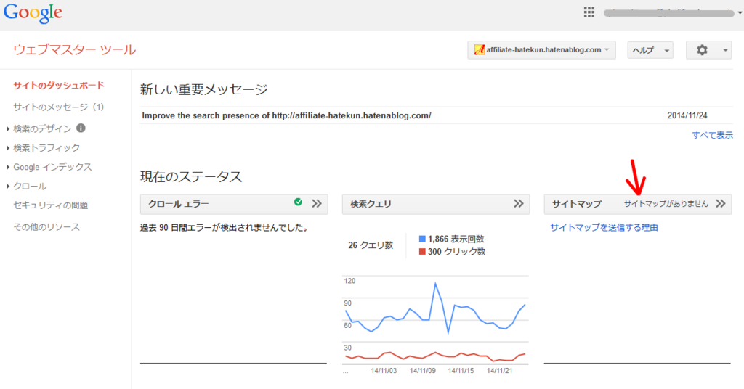Viewport: 744px width, 389px height.
Task: Open the 検索クエリ panel header
Action: click(436, 204)
